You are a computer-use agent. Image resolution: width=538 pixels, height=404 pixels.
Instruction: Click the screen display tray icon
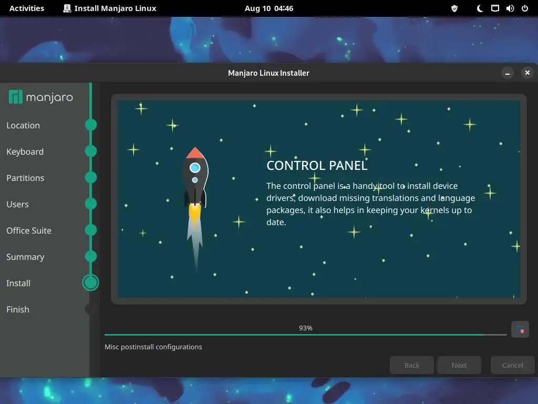pyautogui.click(x=495, y=8)
